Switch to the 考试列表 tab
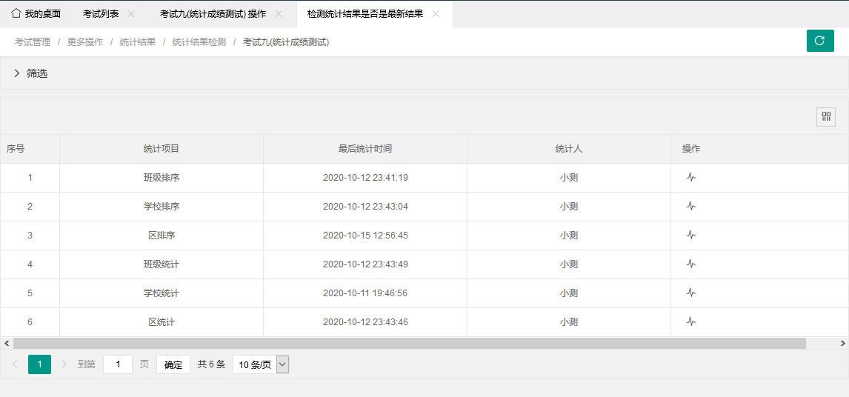The height and width of the screenshot is (397, 849). 101,14
